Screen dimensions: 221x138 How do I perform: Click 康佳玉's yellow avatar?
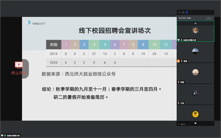pos(196,114)
